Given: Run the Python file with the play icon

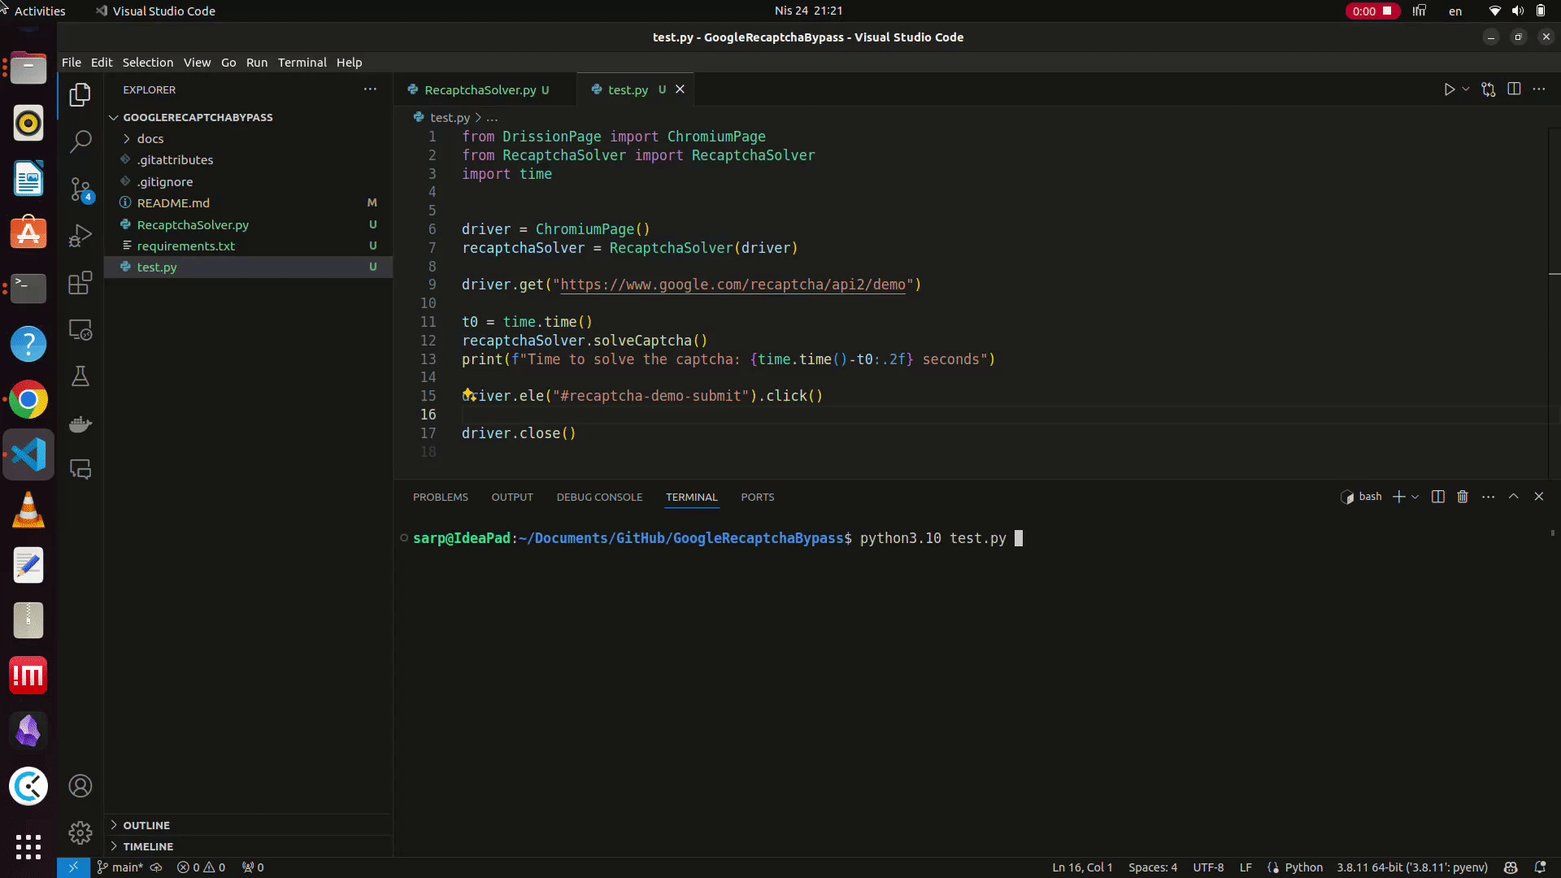Looking at the screenshot, I should tap(1449, 89).
